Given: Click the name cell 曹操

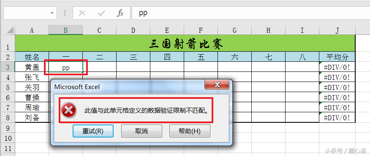Looking at the screenshot, I should coord(32,97).
